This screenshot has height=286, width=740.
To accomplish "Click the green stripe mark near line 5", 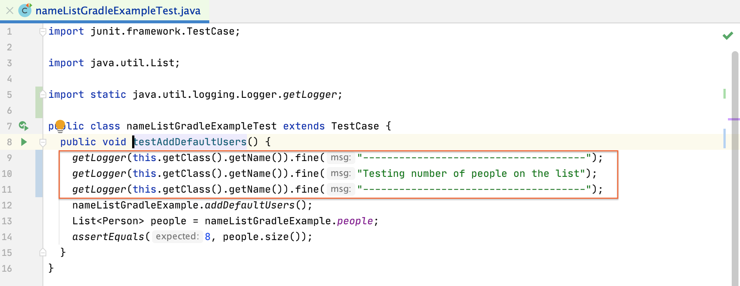I will coord(725,94).
